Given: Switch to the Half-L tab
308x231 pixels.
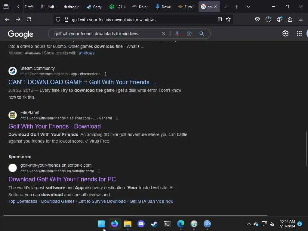Looking at the screenshot, I should [49, 7].
